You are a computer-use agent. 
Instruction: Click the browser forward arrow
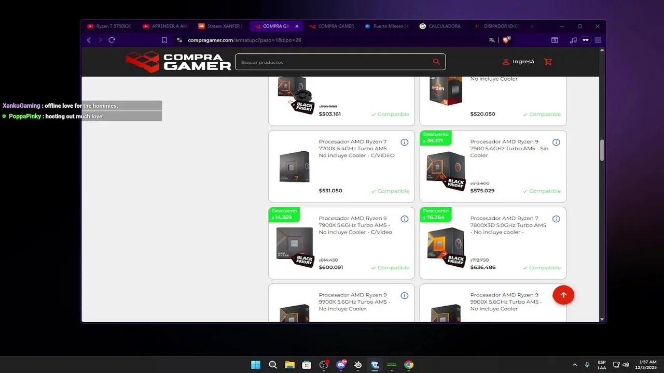point(100,40)
